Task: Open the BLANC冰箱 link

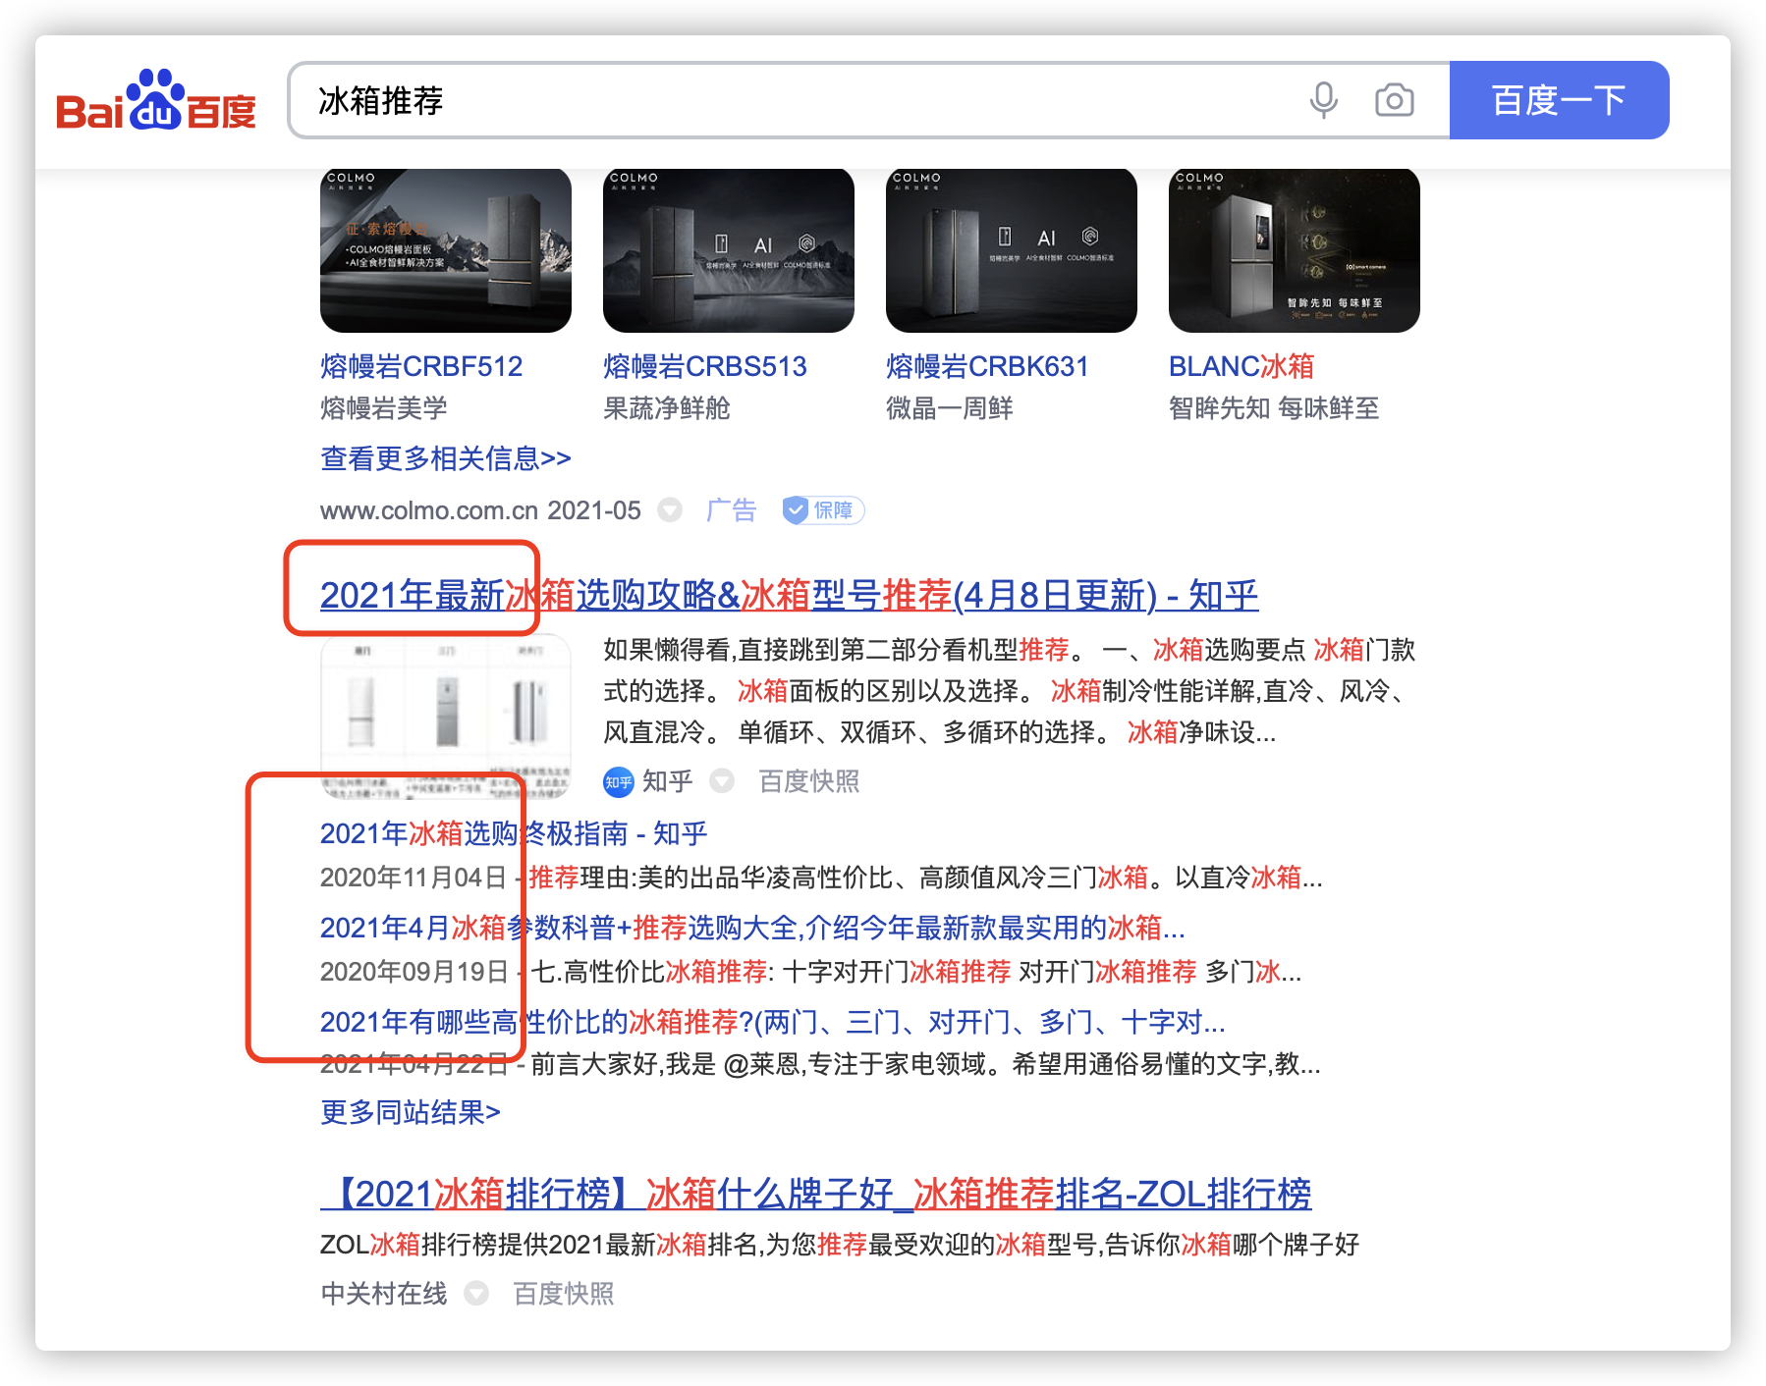Action: (1242, 366)
